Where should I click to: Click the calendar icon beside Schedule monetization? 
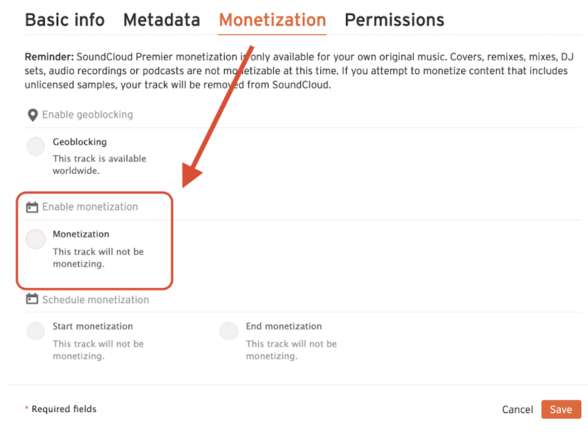(33, 299)
